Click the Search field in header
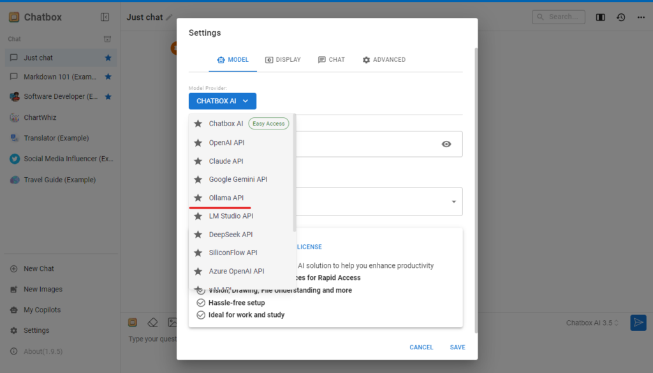This screenshot has height=373, width=653. pos(558,17)
